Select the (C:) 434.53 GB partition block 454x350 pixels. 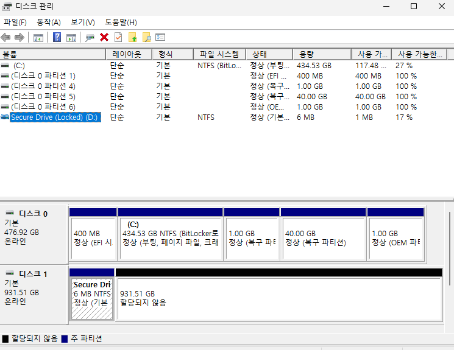point(171,234)
